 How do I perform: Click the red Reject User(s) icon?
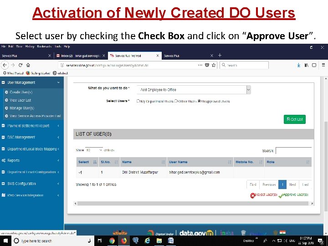(x=252, y=195)
